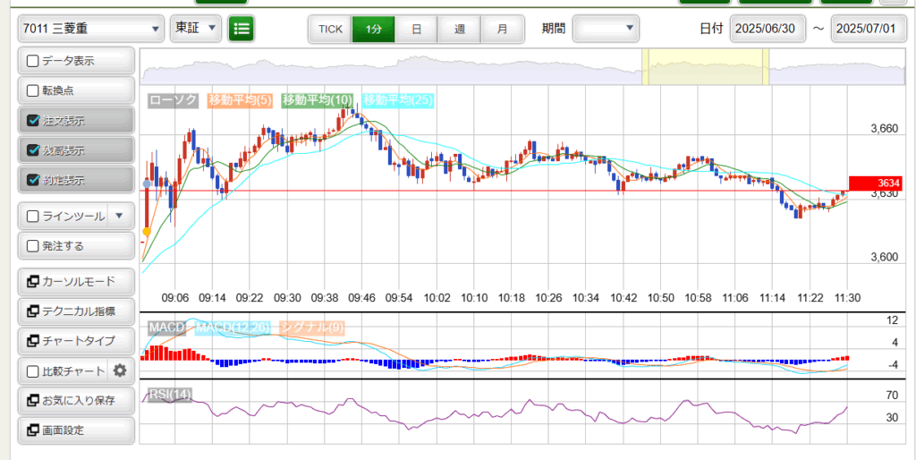
Task: Click the start date field 2025/06/30
Action: (768, 29)
